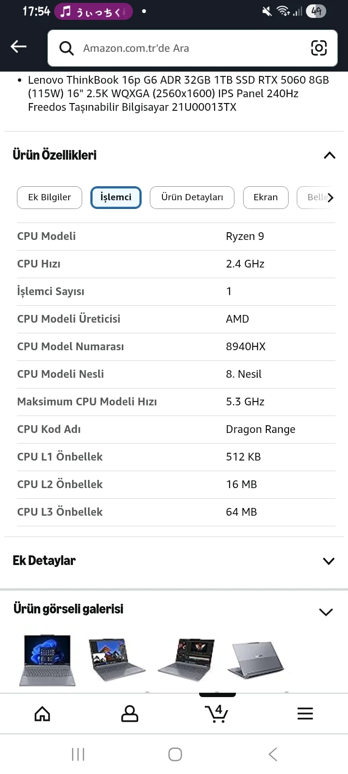The width and height of the screenshot is (348, 774).
Task: Expand the Ürün görseli galerisi section
Action: pyautogui.click(x=326, y=612)
